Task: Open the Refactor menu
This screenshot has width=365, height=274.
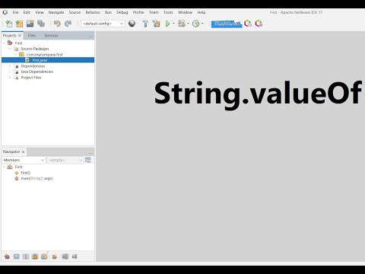Action: pyautogui.click(x=93, y=12)
